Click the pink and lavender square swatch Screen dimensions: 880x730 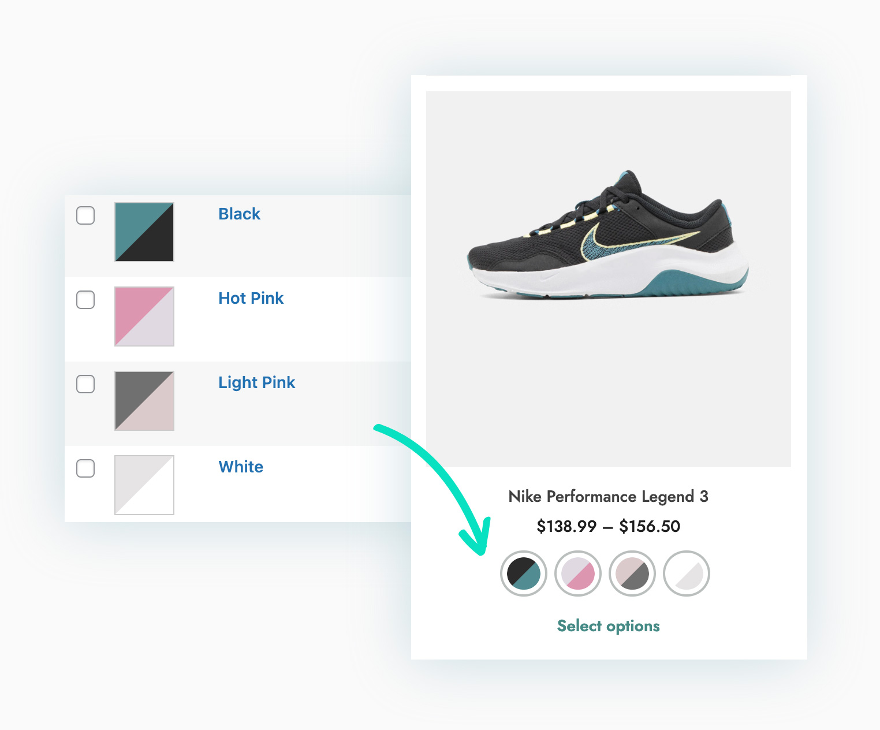coord(144,316)
